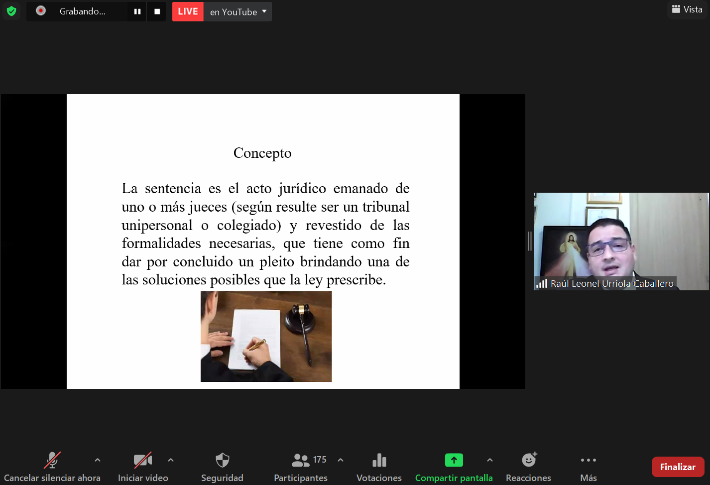The image size is (710, 485).
Task: Open the 'en YouTube' live stream dropdown
Action: (238, 11)
